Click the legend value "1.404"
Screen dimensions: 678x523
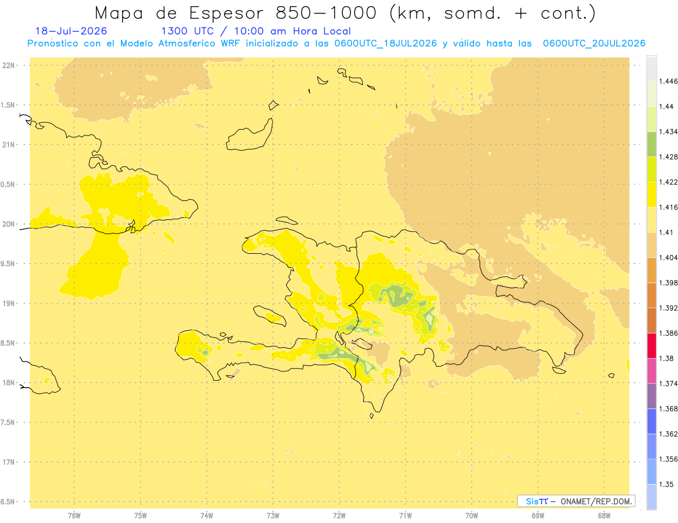[668, 257]
